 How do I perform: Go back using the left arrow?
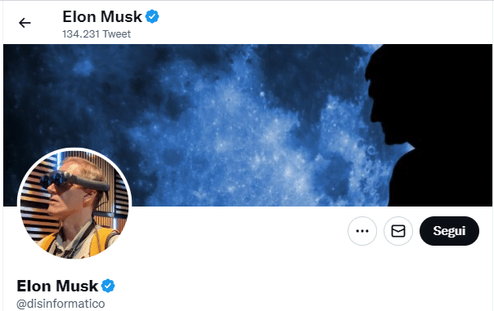click(25, 23)
